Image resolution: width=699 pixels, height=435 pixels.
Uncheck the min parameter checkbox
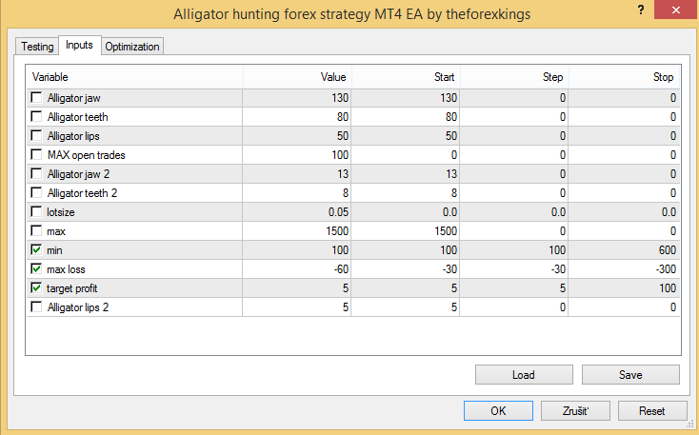(36, 249)
